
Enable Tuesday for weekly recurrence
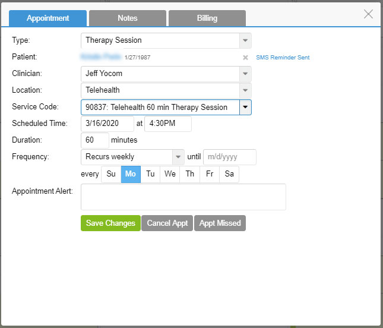click(150, 174)
